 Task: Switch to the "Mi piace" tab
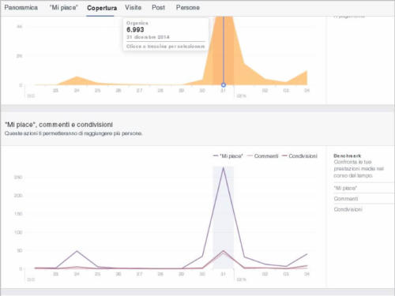pos(64,8)
